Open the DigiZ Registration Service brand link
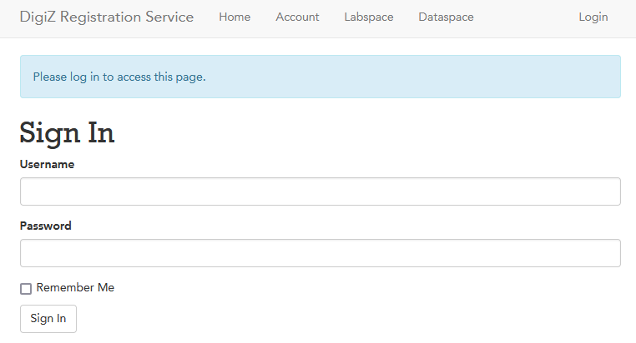Viewport: 636px width, 343px height. (x=107, y=17)
